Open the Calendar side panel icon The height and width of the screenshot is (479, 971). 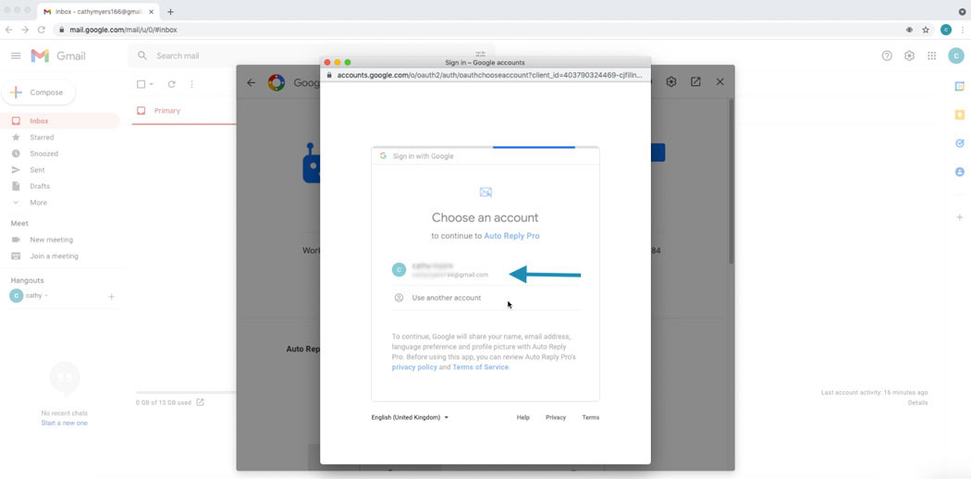959,87
